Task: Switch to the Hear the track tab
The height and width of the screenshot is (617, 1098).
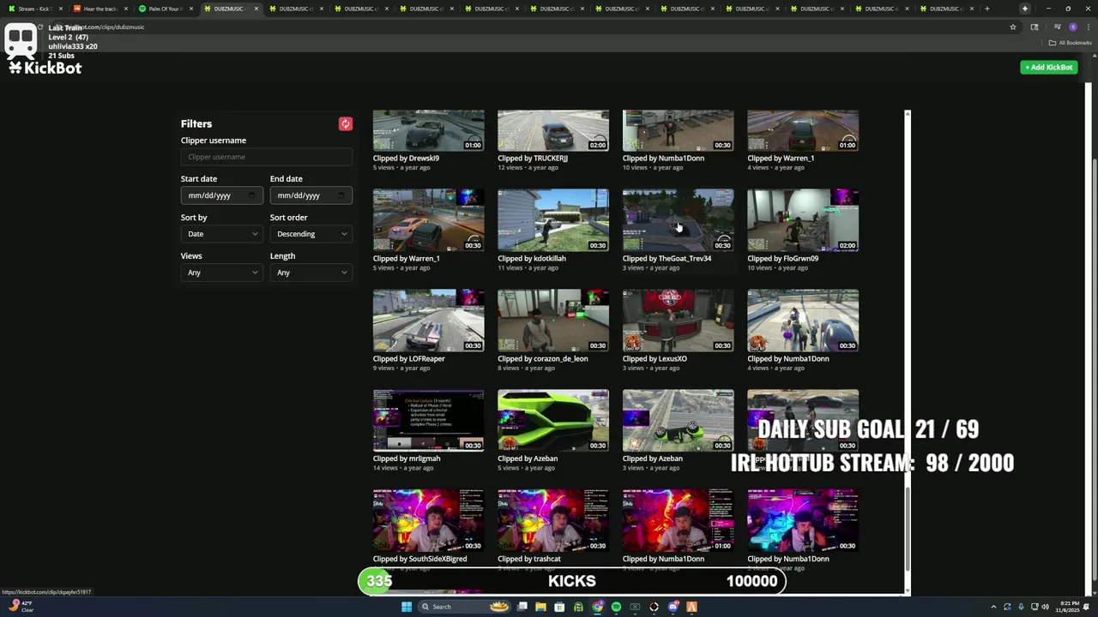Action: pyautogui.click(x=100, y=9)
